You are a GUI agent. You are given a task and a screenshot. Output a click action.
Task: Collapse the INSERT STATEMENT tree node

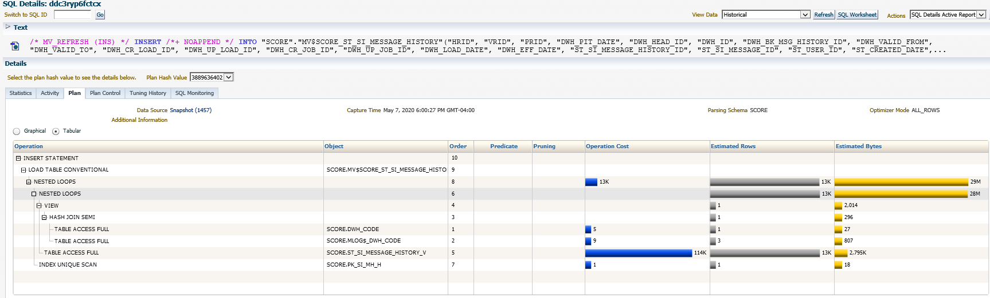(x=18, y=158)
